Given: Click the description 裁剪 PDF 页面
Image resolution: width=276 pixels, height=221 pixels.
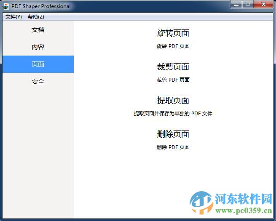Looking at the screenshot, I should click(x=173, y=80).
